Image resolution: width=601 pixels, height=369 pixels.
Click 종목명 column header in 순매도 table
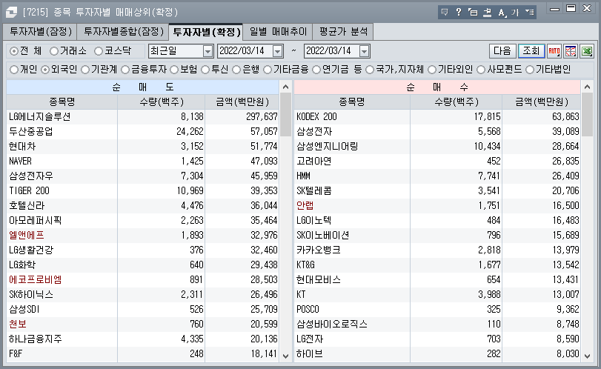pos(62,102)
